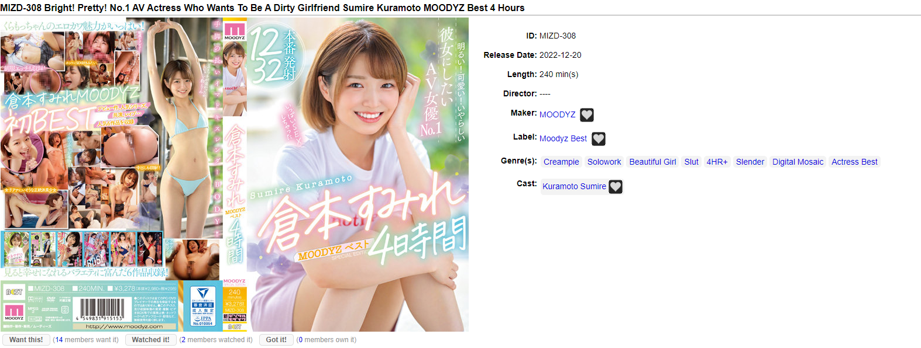
Task: Select the Beautiful Girl genre tag
Action: [652, 162]
